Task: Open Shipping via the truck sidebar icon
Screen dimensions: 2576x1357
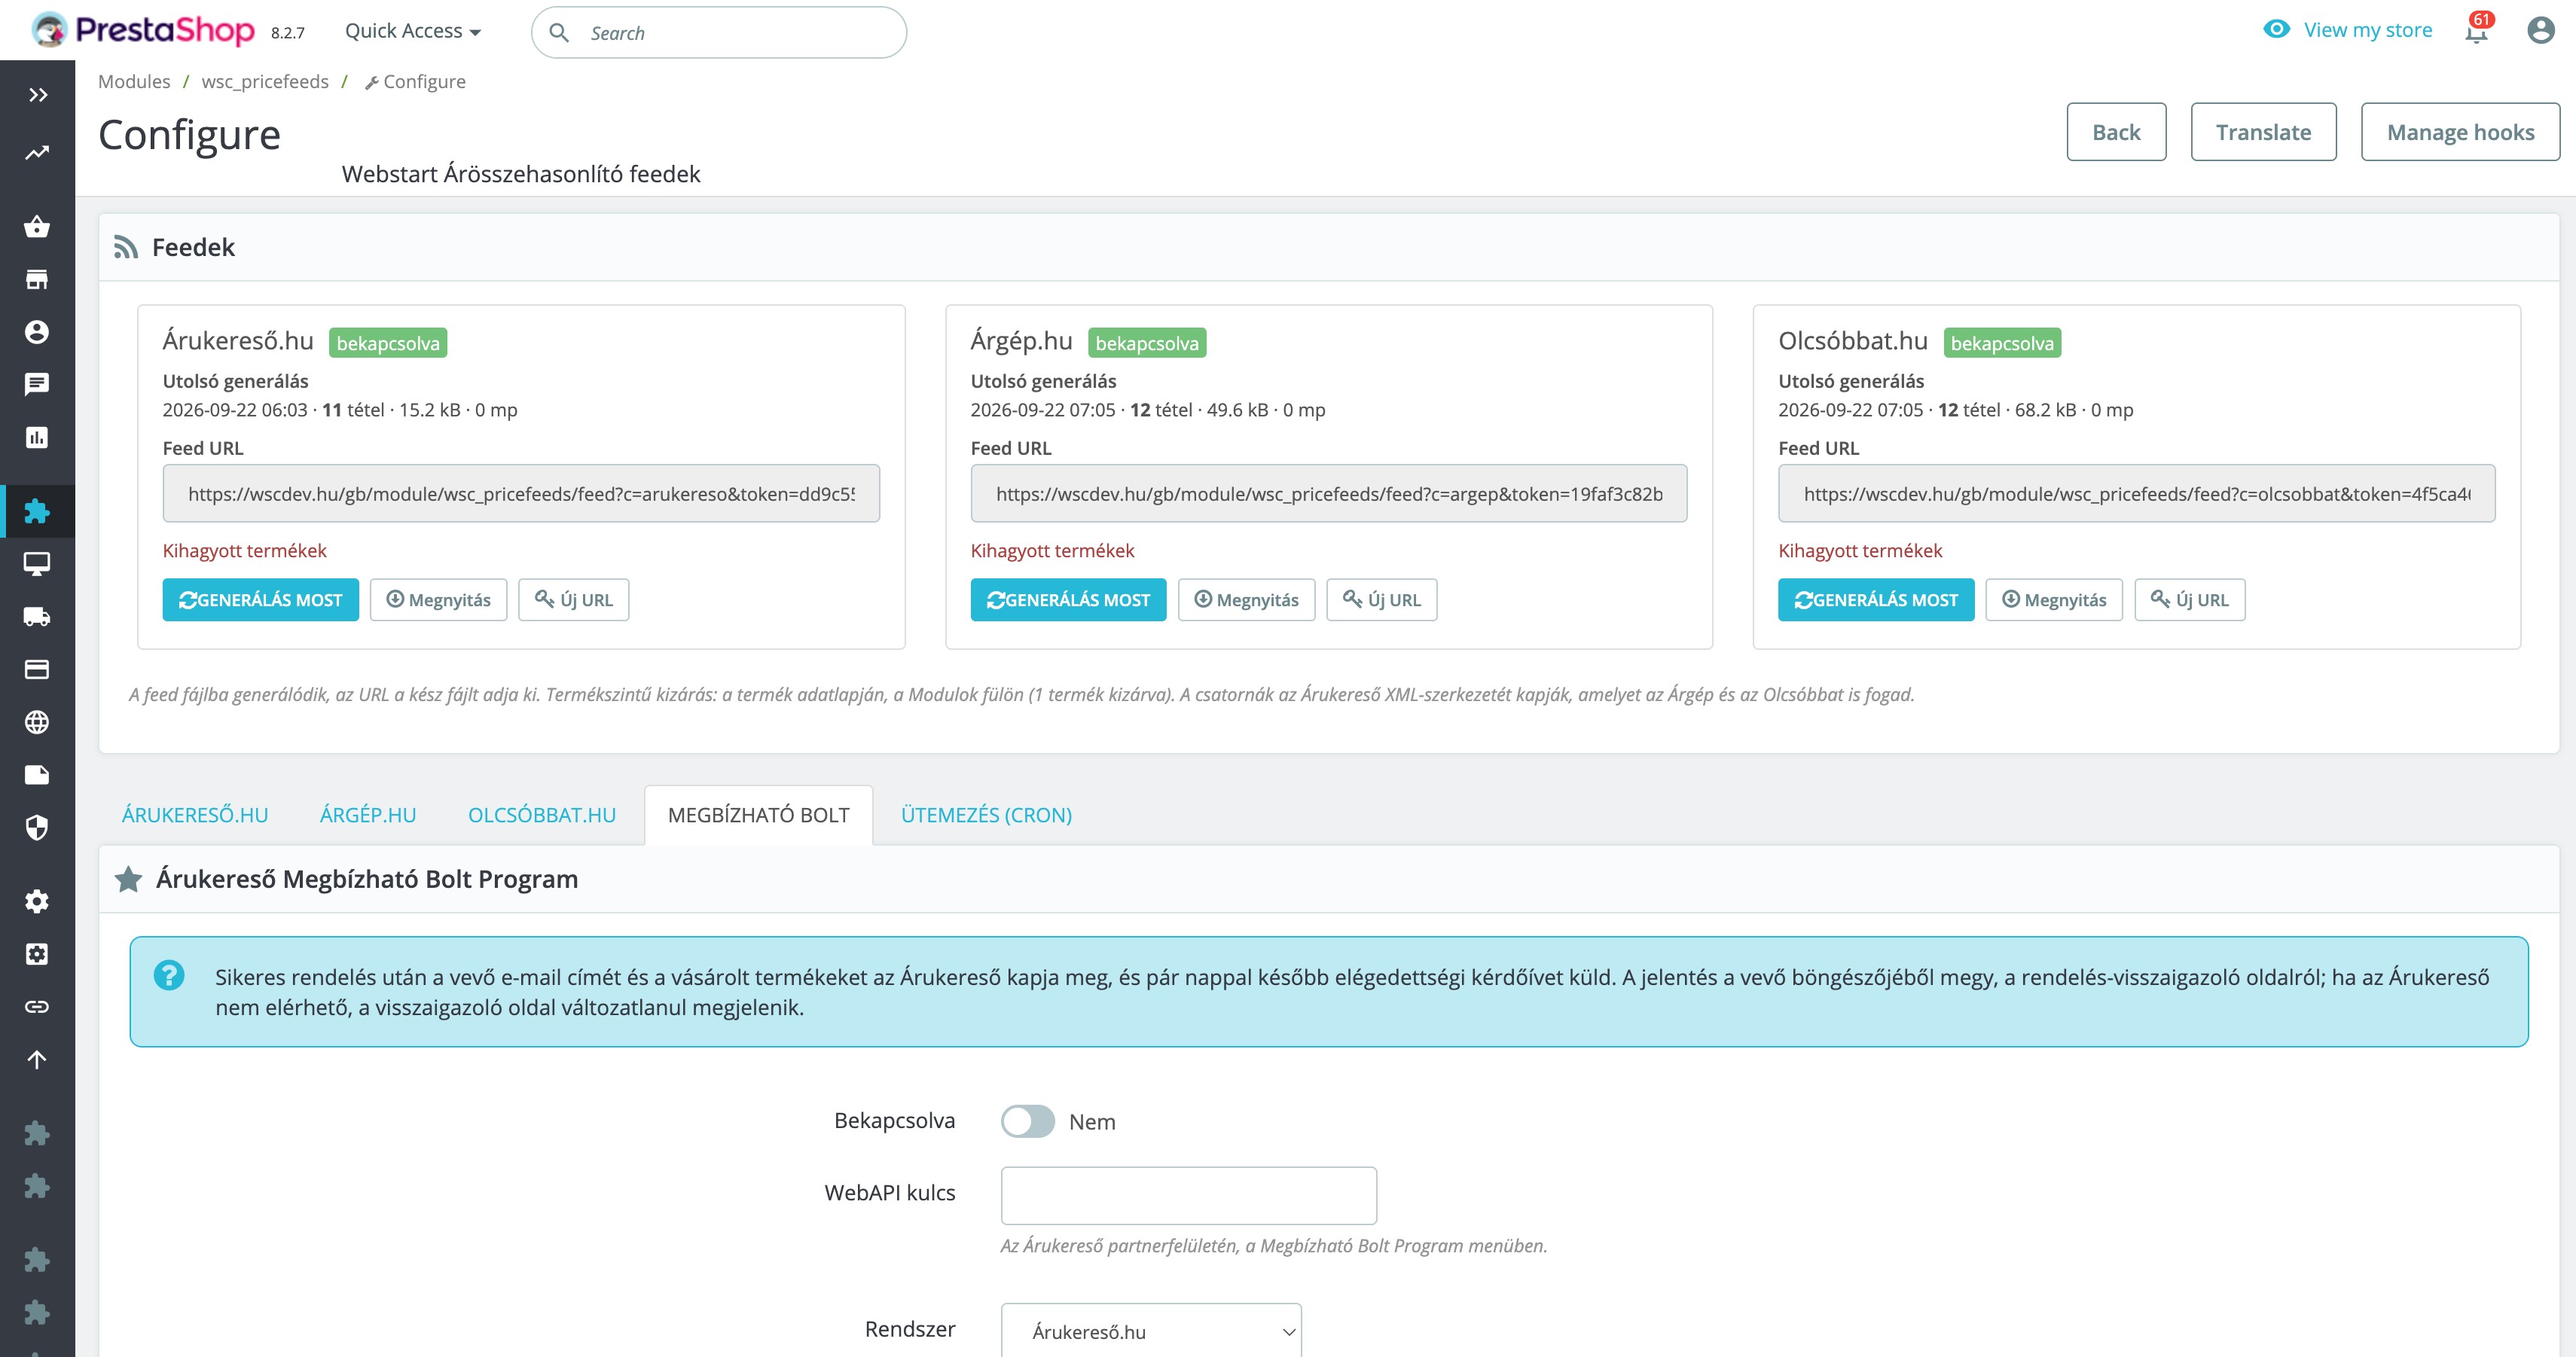Action: click(x=37, y=617)
